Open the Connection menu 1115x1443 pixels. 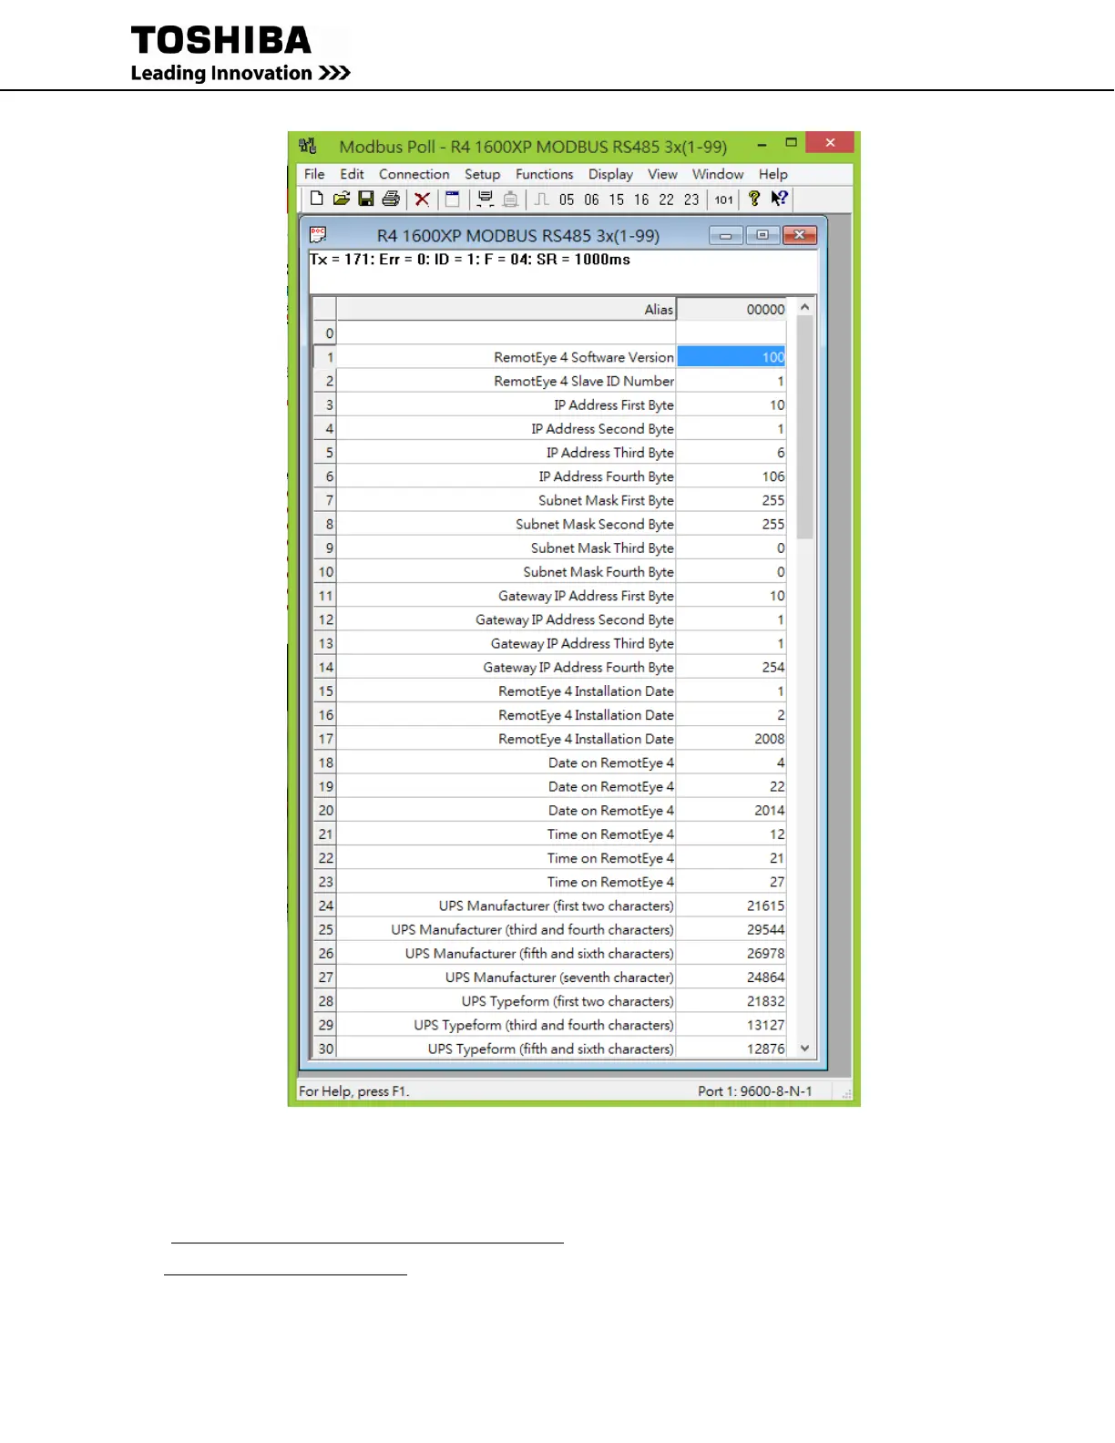tap(414, 174)
